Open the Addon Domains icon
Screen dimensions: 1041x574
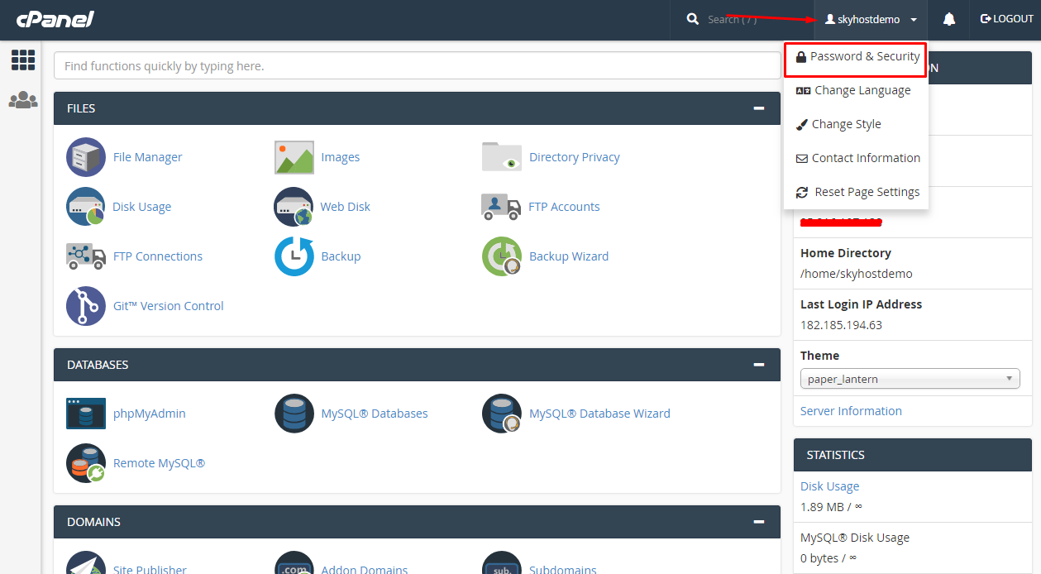[294, 562]
